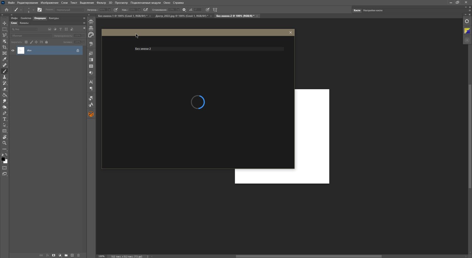Toggle type layer filter
Screen dimensions: 472x258
click(61, 29)
